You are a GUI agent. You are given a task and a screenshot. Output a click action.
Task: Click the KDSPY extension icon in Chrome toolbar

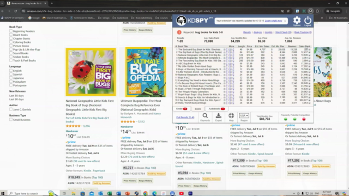(x=310, y=11)
